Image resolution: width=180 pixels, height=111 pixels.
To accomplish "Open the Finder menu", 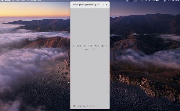I will [x=7, y=1].
